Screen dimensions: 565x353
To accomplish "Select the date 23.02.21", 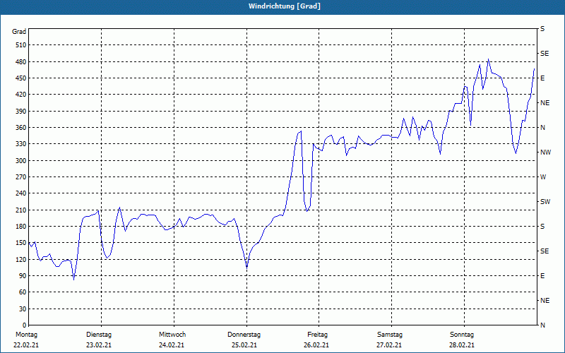I will tap(99, 345).
